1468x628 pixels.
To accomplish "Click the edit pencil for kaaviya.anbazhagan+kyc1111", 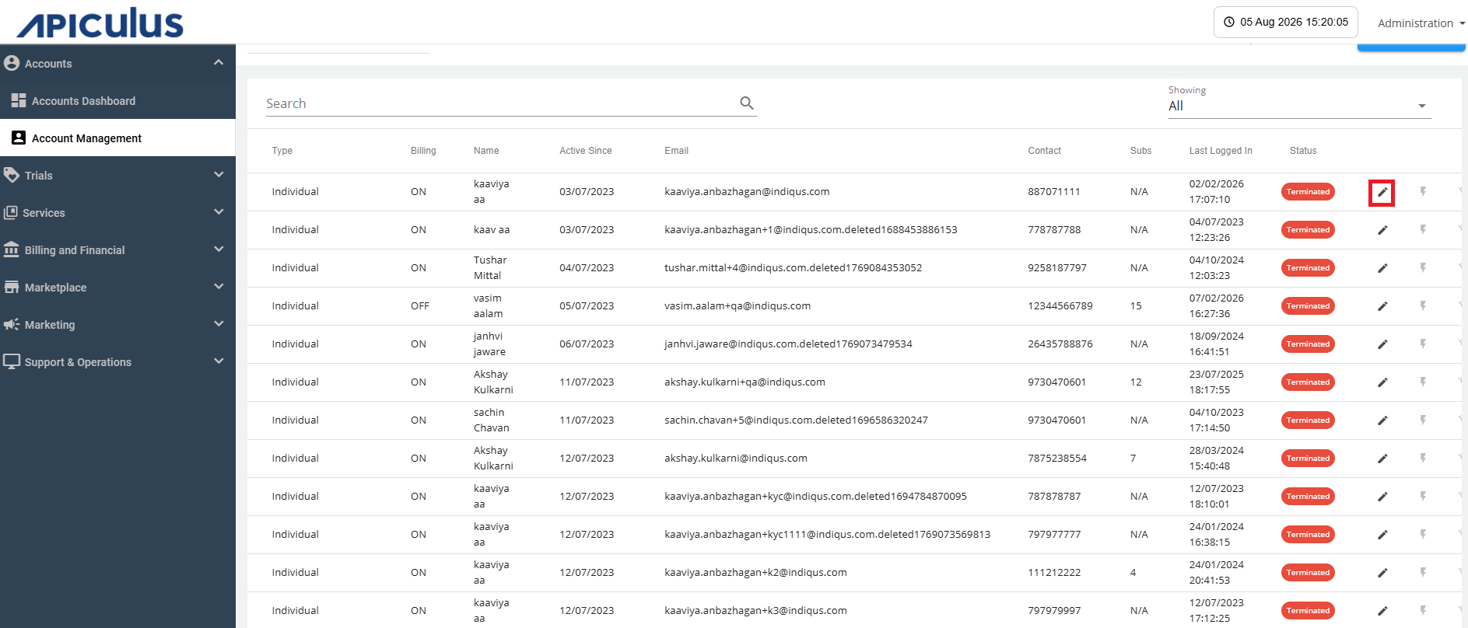I will point(1382,535).
